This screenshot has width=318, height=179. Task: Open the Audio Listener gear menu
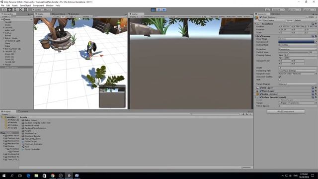(316, 94)
